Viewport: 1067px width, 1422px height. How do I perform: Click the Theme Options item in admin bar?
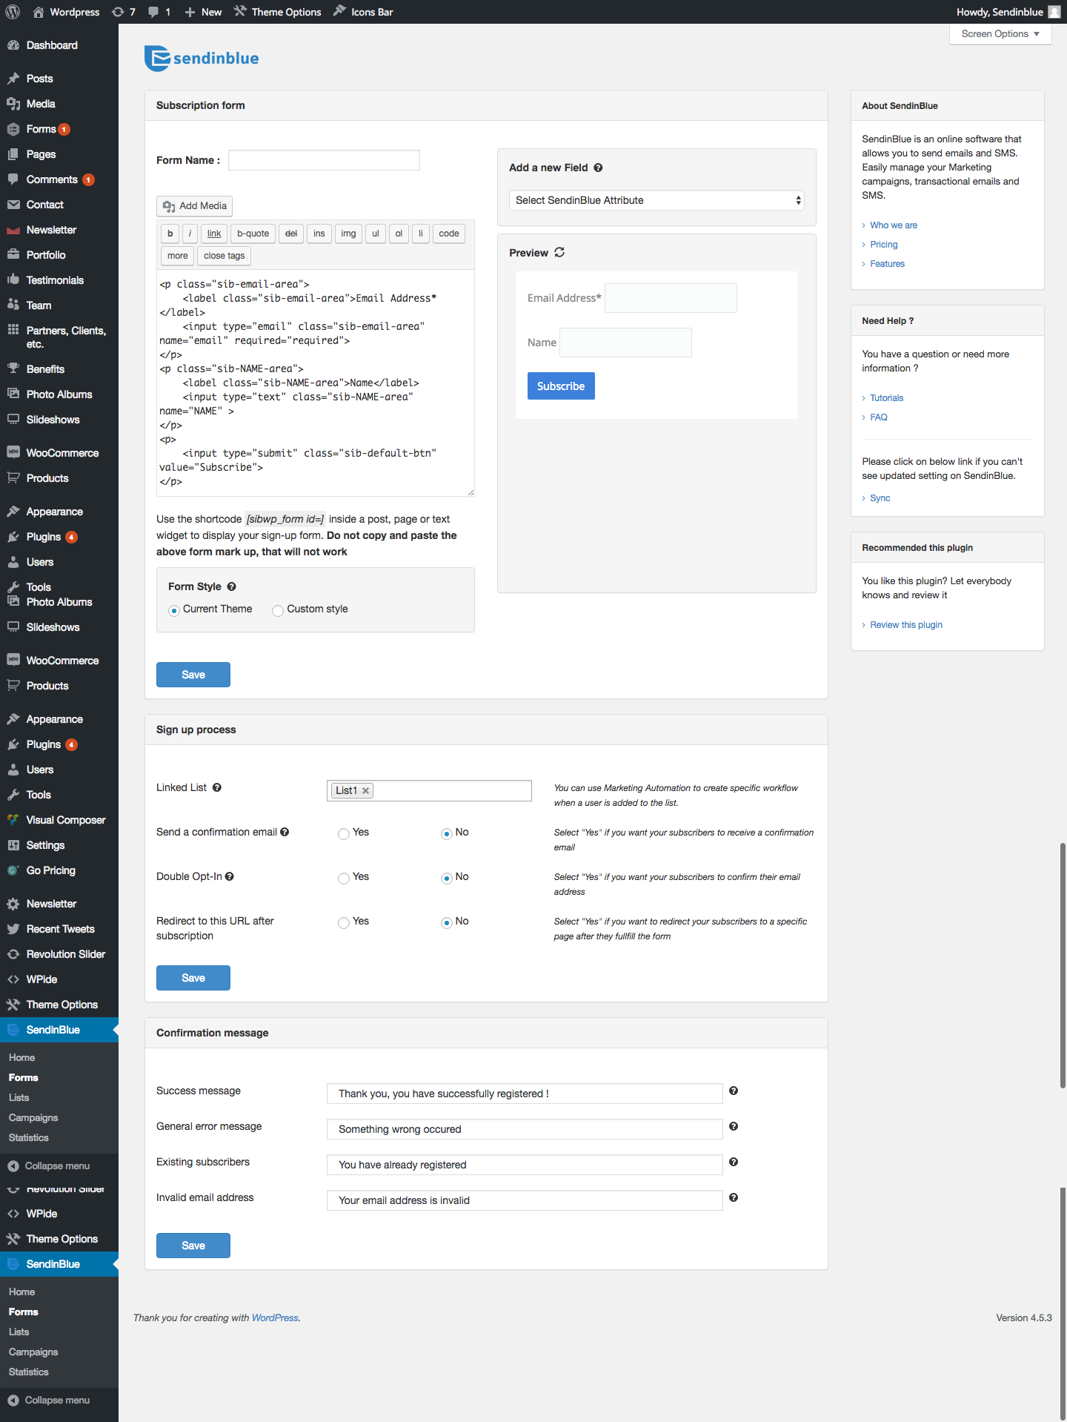pyautogui.click(x=278, y=12)
